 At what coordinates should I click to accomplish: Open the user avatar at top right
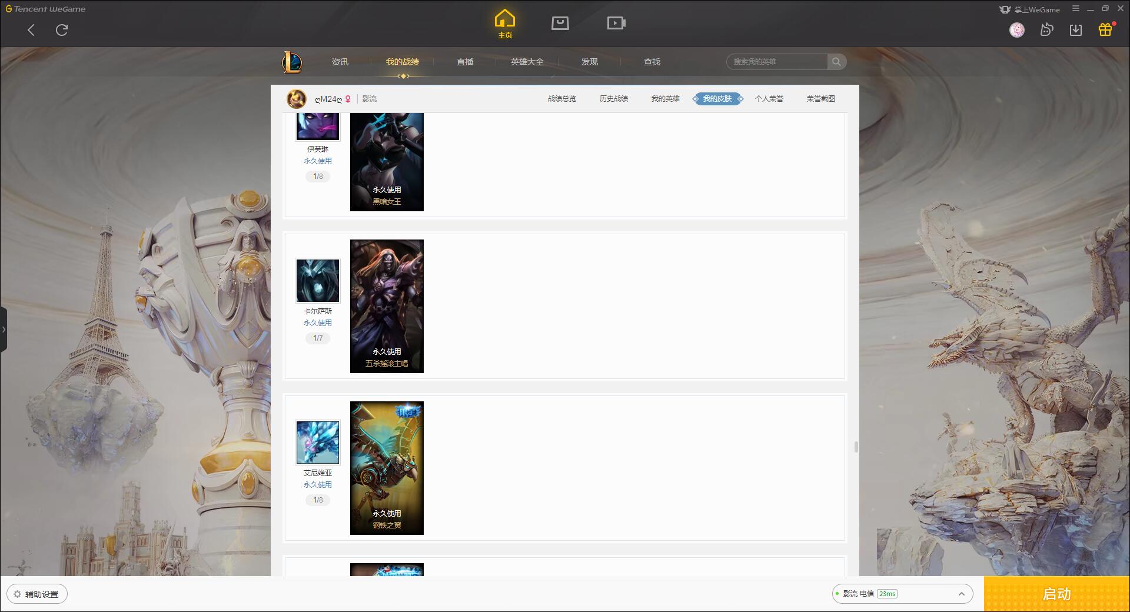pyautogui.click(x=1017, y=30)
